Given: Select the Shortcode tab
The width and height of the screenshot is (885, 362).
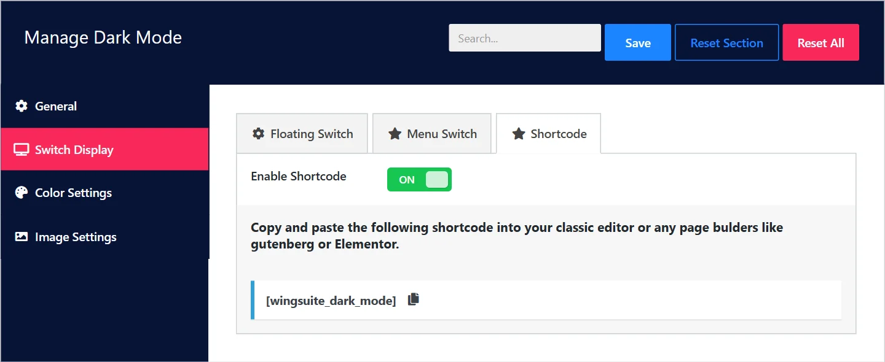Looking at the screenshot, I should pyautogui.click(x=548, y=133).
